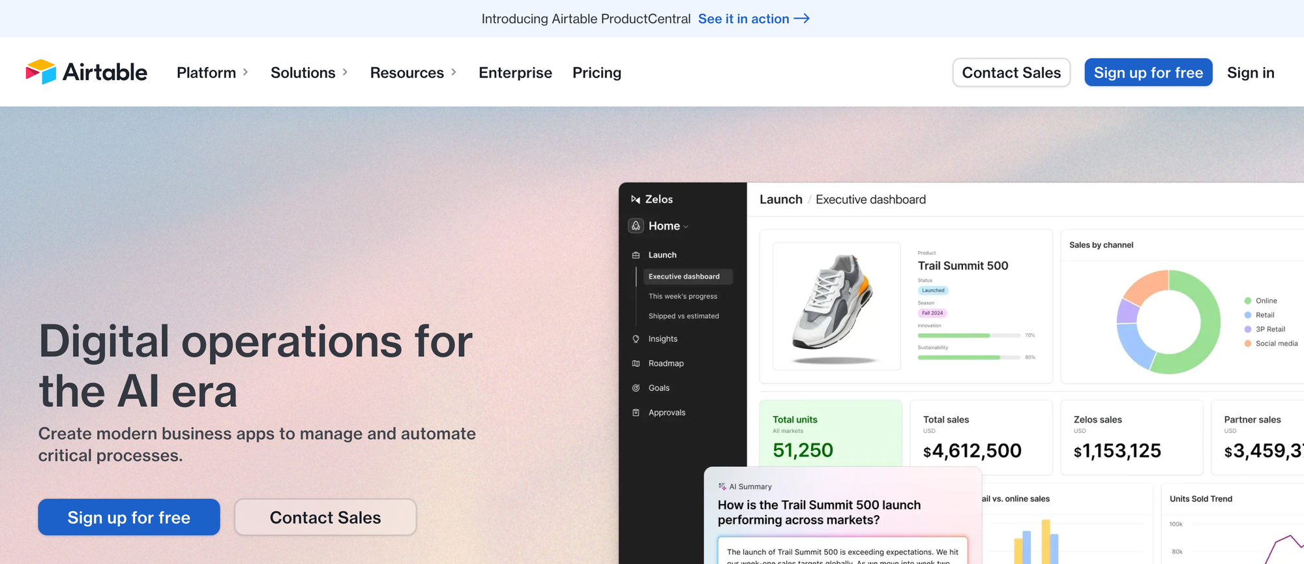
Task: Click the Launch briefcase icon in sidebar
Action: [636, 255]
